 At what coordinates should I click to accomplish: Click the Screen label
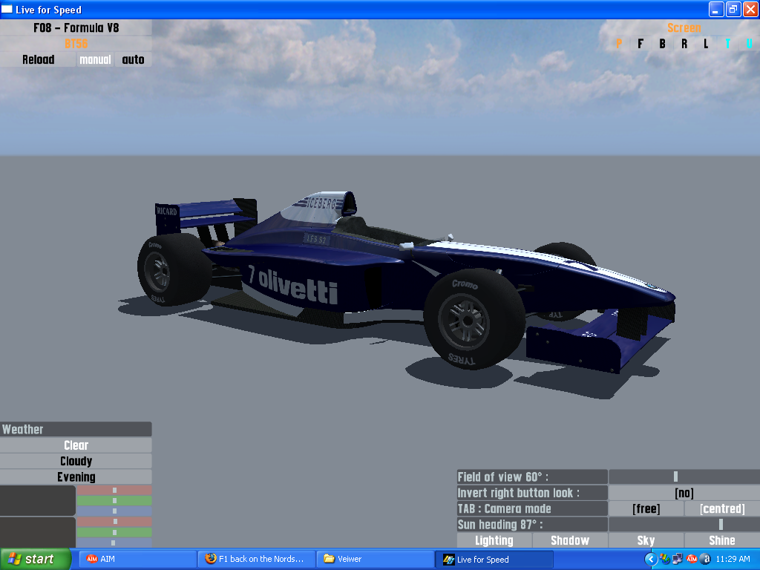tap(684, 27)
